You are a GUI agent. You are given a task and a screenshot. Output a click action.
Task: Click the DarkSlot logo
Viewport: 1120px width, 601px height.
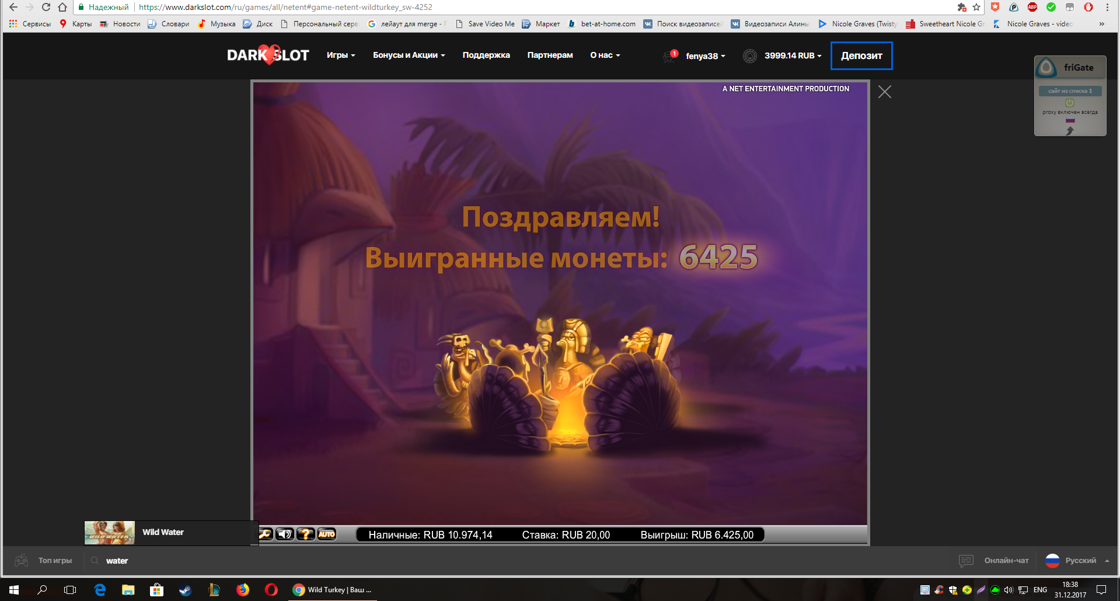(268, 55)
